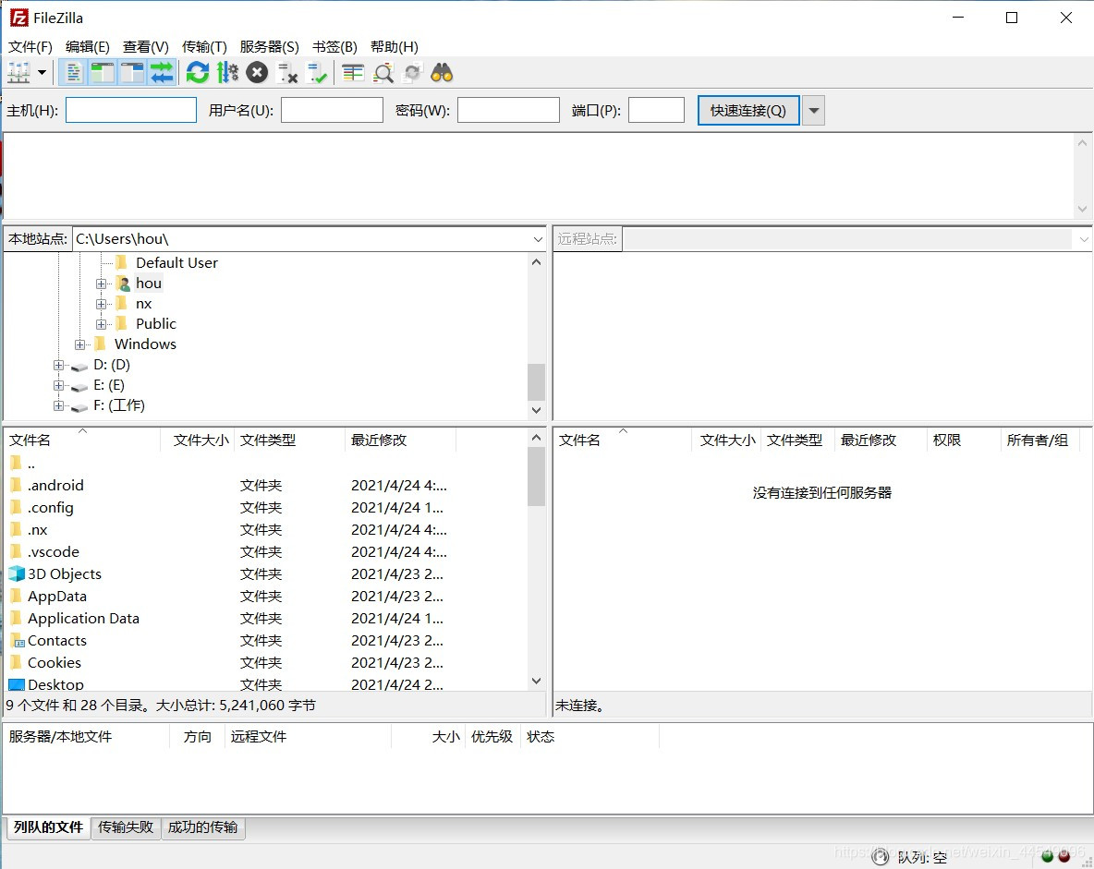The width and height of the screenshot is (1094, 869).
Task: Expand the Windows folder in tree
Action: point(79,344)
